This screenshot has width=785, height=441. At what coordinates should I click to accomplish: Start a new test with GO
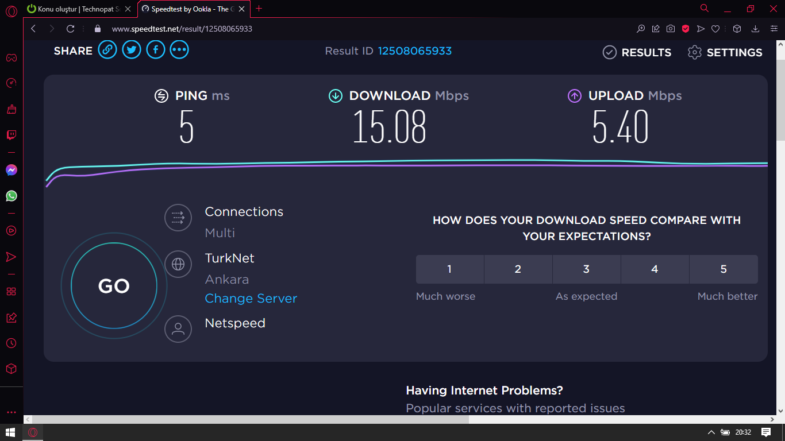coord(114,286)
